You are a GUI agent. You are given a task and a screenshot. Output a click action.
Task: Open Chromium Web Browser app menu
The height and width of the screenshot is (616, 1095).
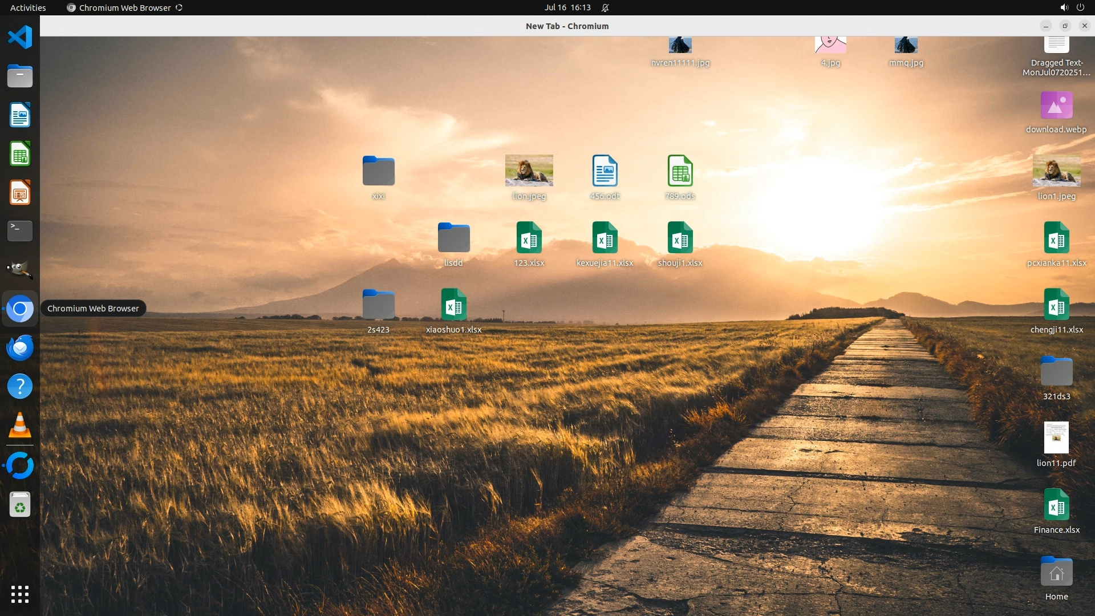pos(124,7)
